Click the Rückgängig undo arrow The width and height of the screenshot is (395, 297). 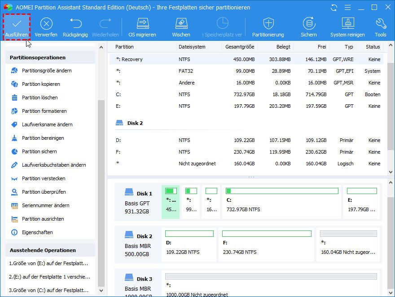(75, 23)
